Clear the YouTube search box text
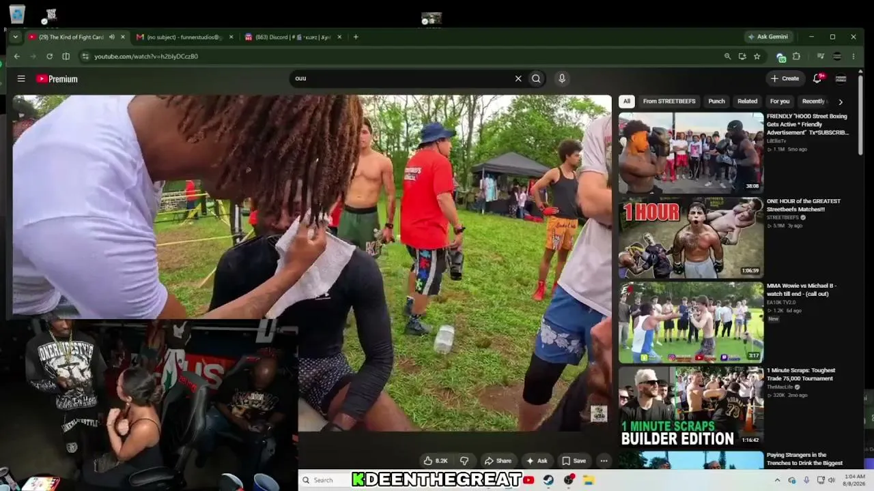 tap(518, 78)
